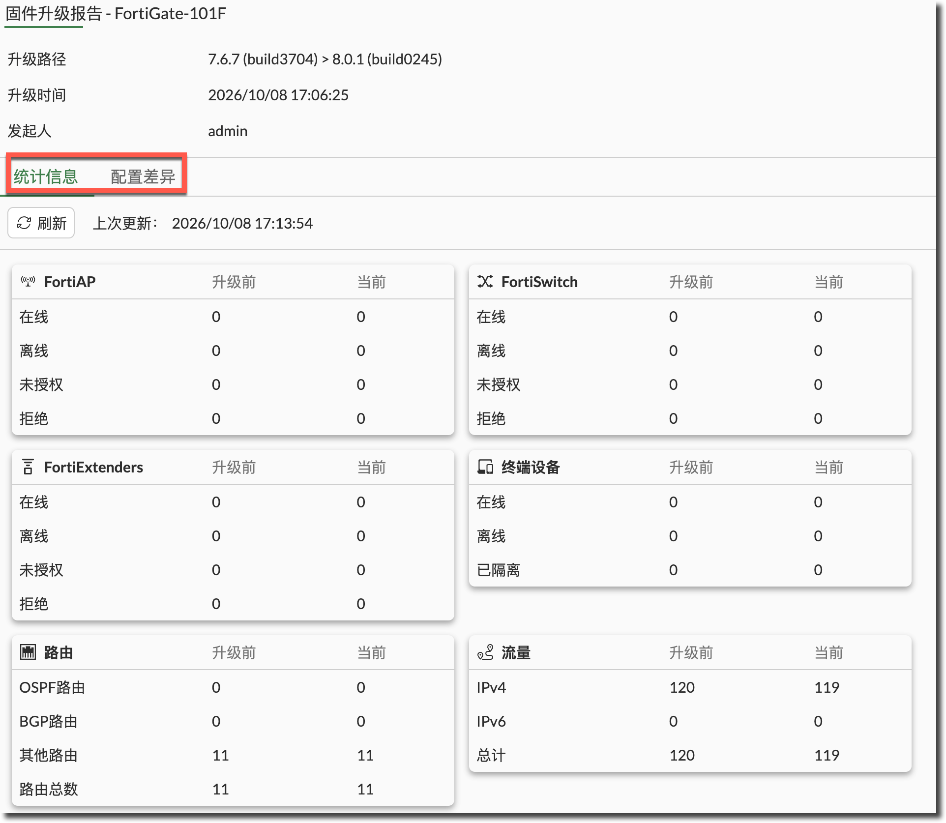Click the 发起人 field label
This screenshot has width=946, height=823.
point(30,131)
